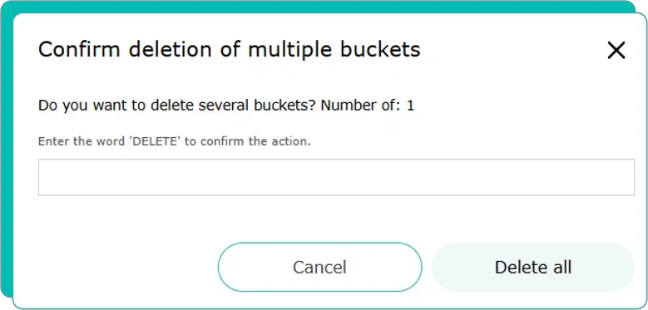648x310 pixels.
Task: Confirm removal with Delete all
Action: [533, 267]
